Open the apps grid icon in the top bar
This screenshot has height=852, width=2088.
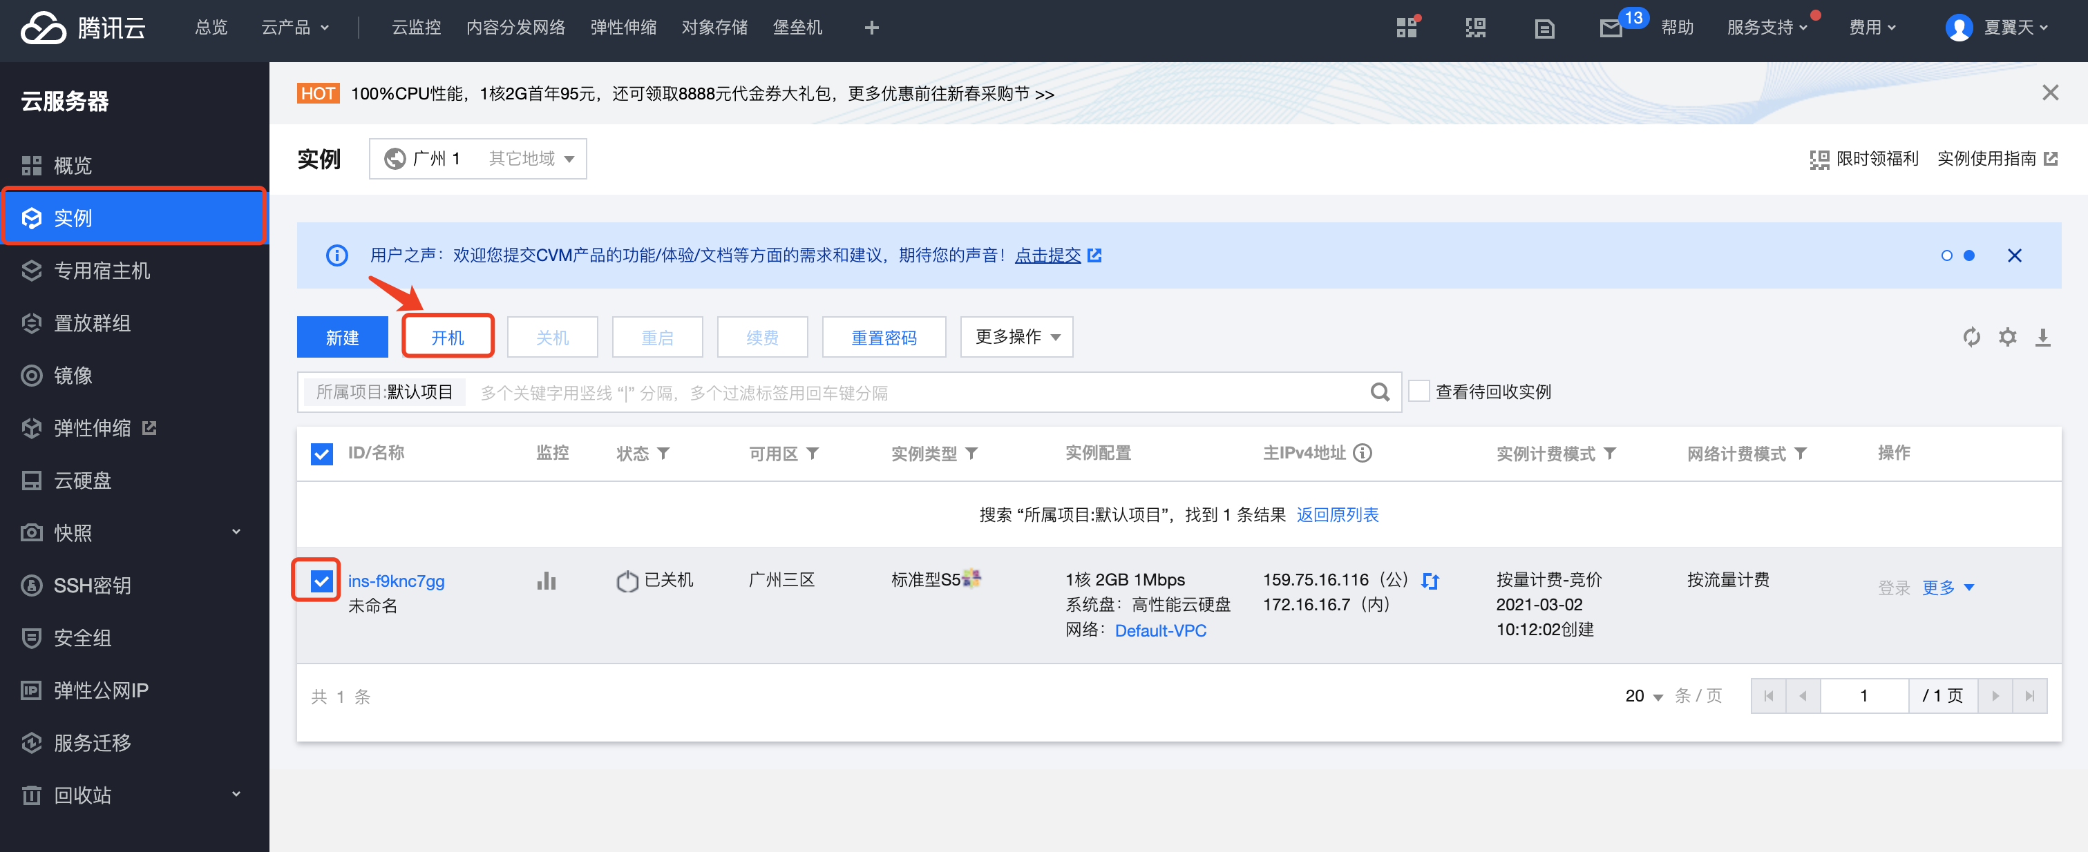point(1406,28)
